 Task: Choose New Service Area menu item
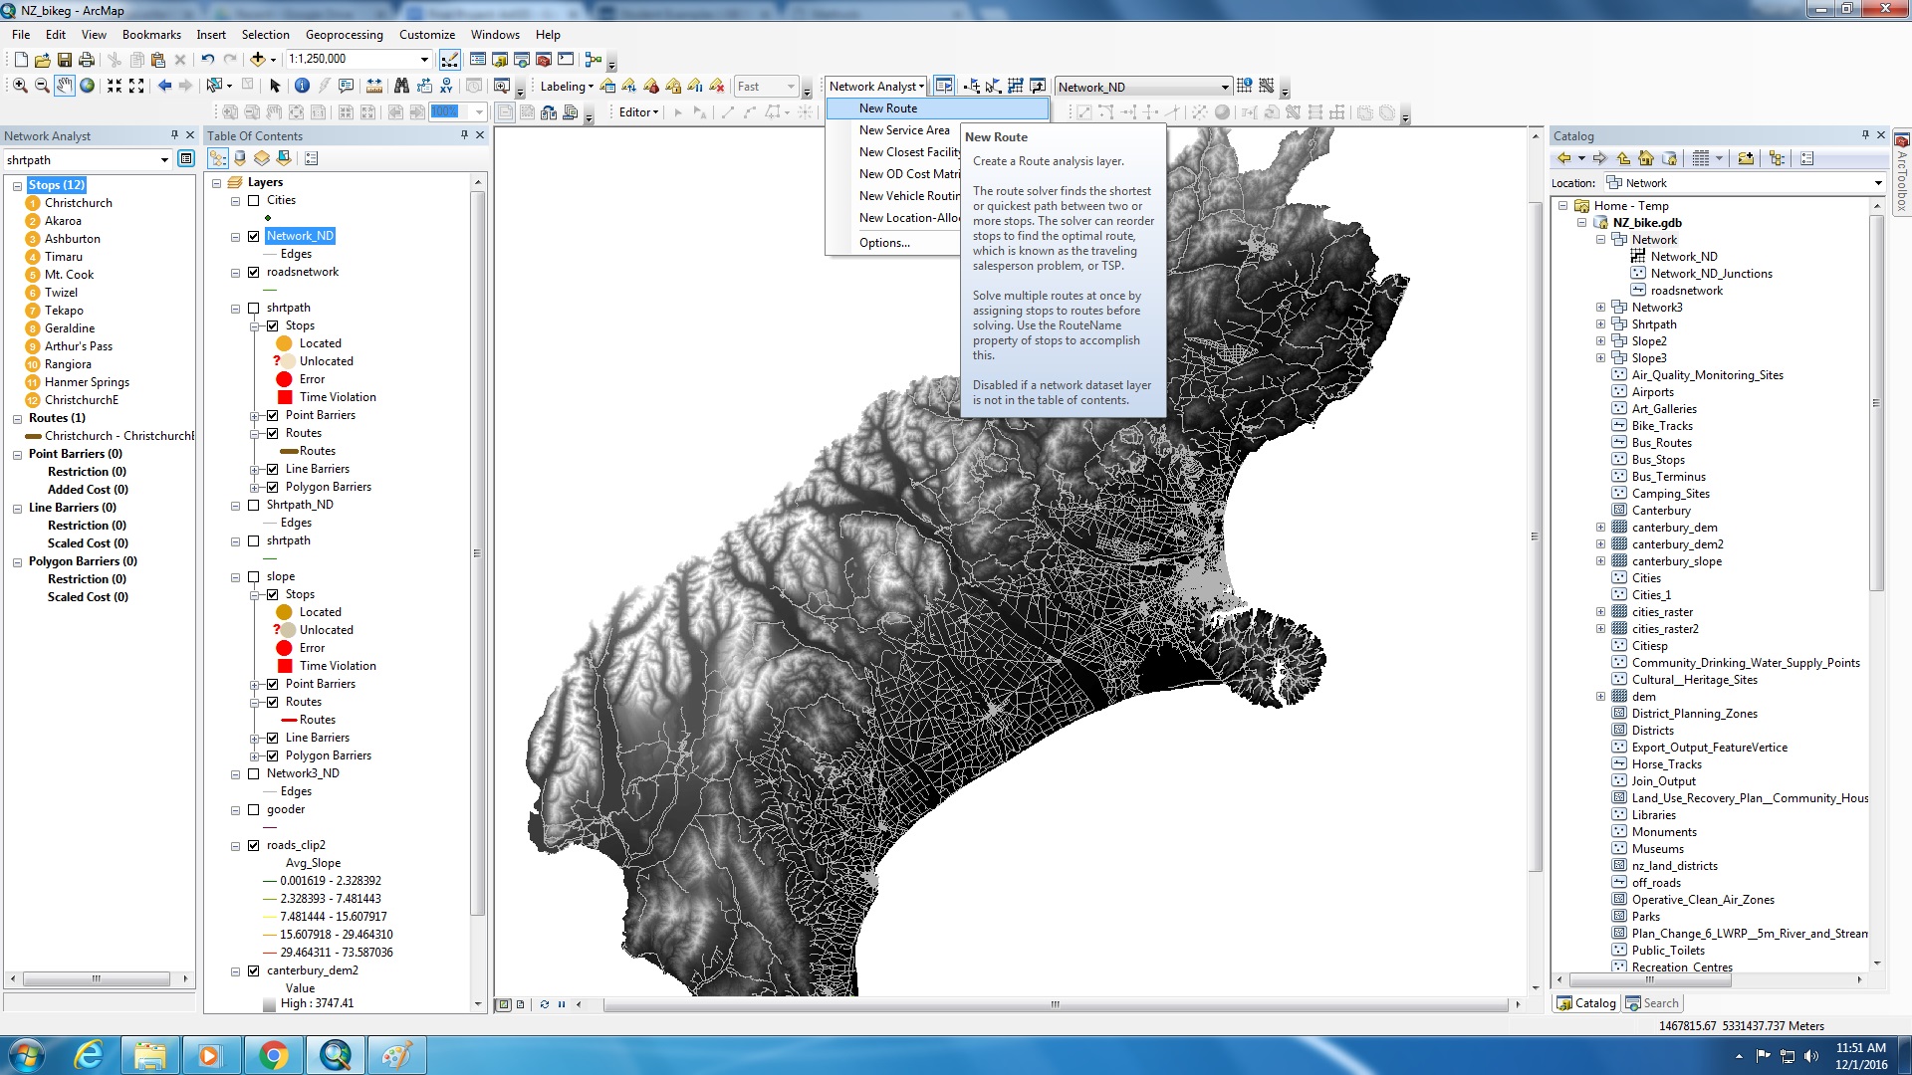pos(904,130)
